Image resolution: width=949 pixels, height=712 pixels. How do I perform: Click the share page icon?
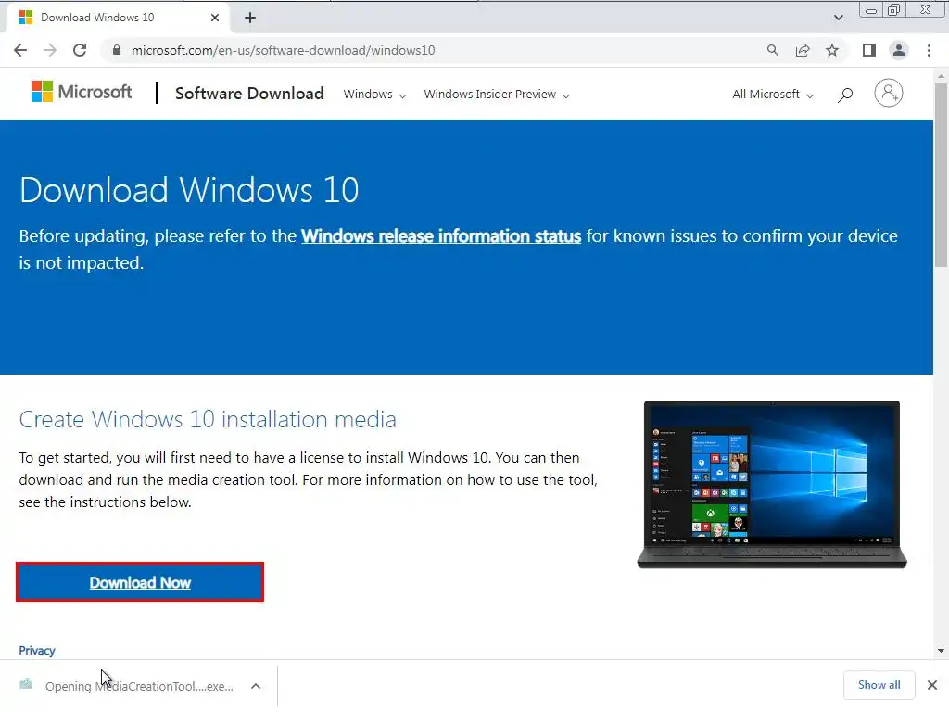coord(803,50)
